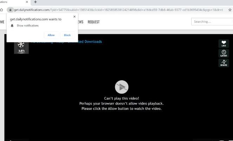This screenshot has width=233, height=141.
Task: Click the bell icon next to Show notifications
Action: (x=12, y=26)
